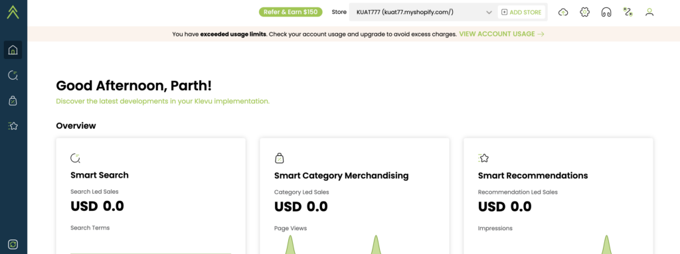
Task: Open Smart Recommendations star sidebar icon
Action: pos(13,126)
